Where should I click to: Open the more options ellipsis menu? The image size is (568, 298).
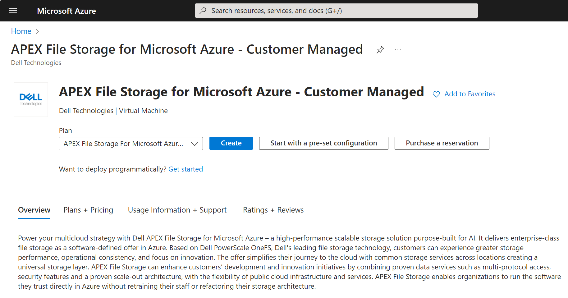(x=398, y=50)
